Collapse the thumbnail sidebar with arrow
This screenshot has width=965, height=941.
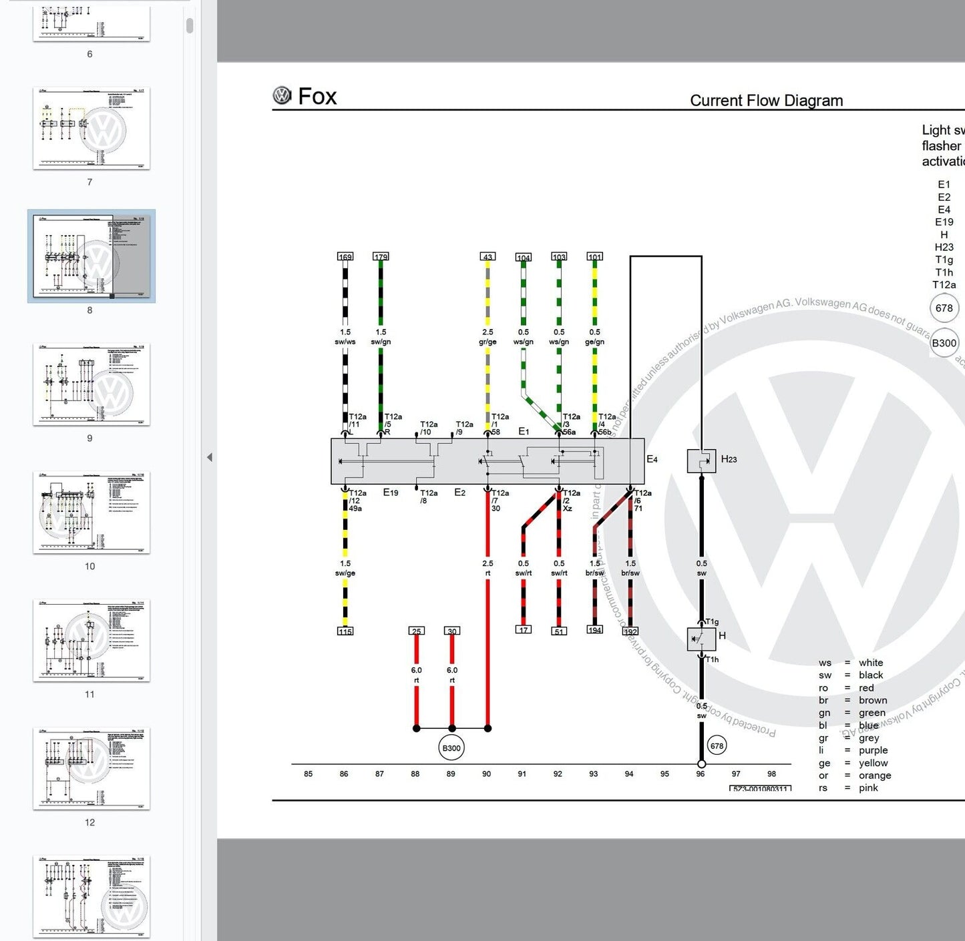pyautogui.click(x=210, y=457)
